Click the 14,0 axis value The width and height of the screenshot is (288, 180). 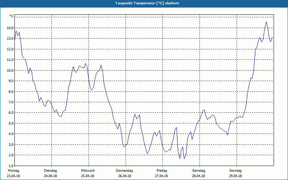pyautogui.click(x=10, y=28)
